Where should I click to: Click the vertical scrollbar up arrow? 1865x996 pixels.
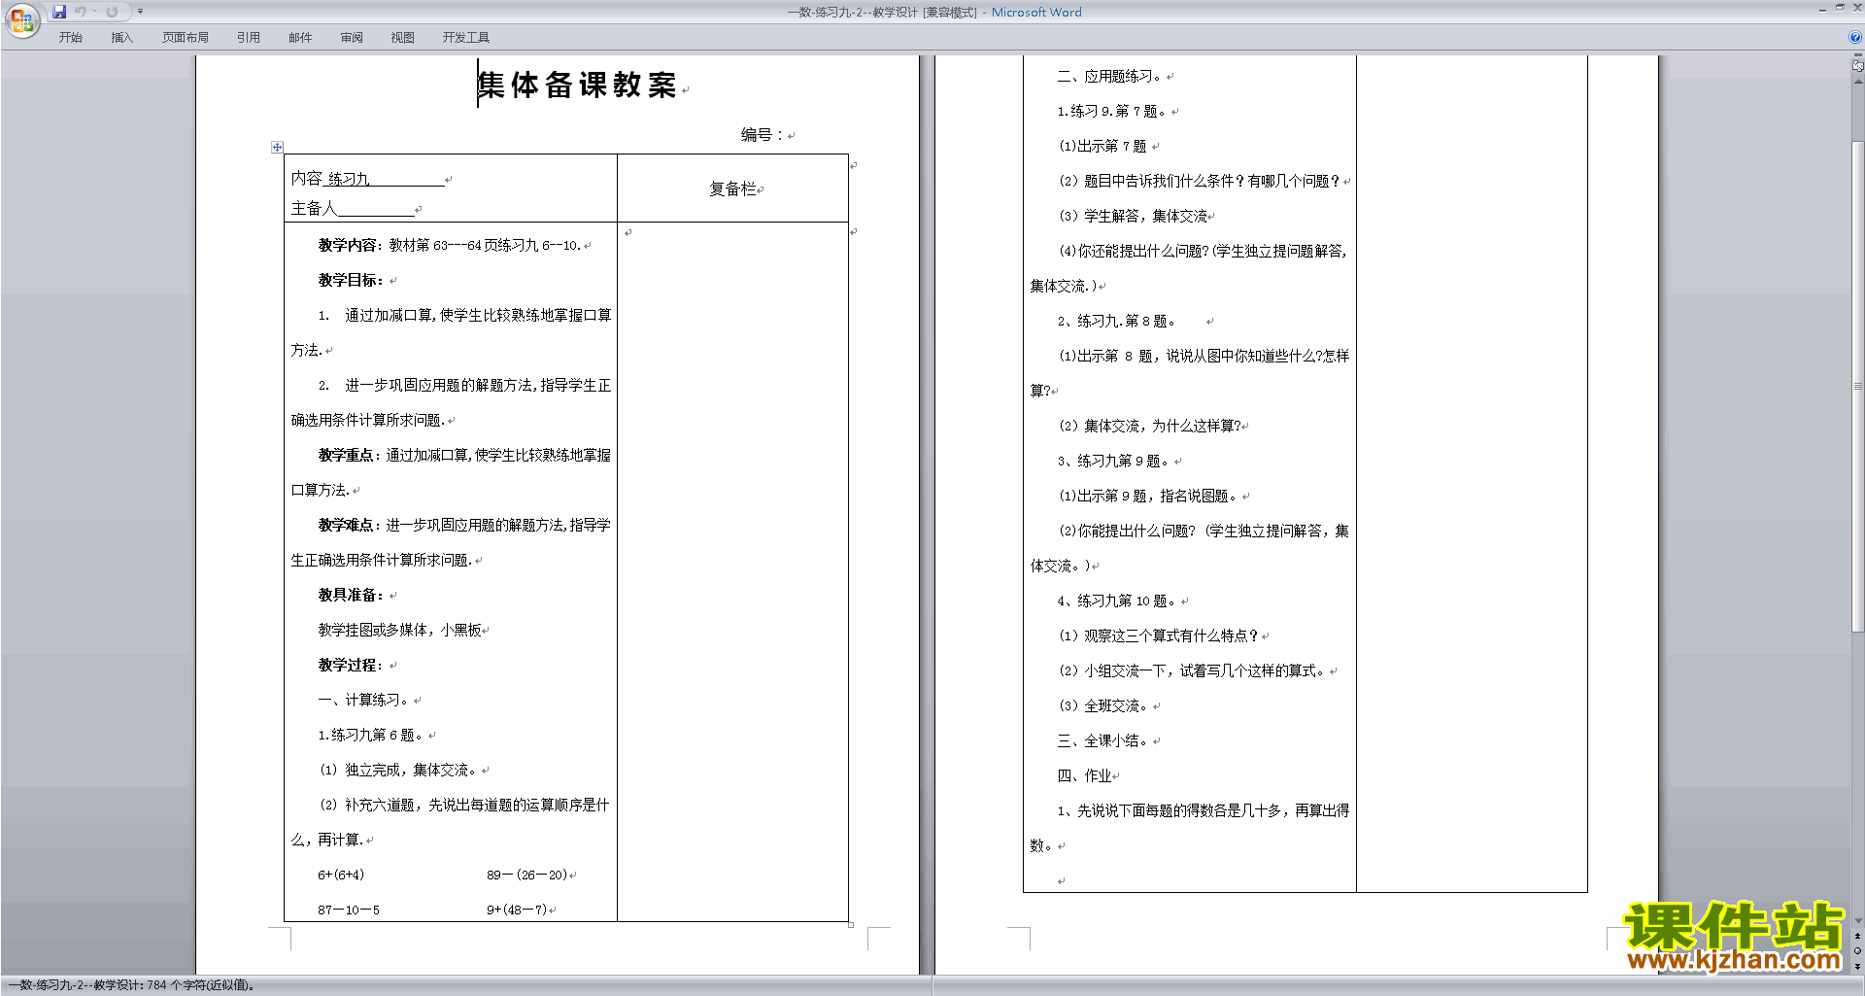tap(1858, 82)
